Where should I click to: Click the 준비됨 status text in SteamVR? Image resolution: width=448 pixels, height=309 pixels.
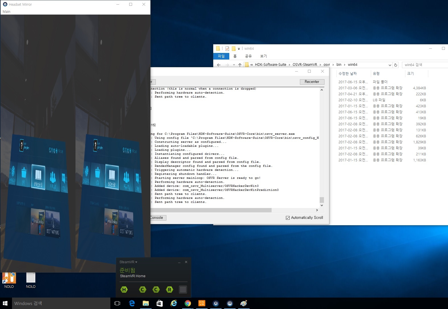[127, 270]
